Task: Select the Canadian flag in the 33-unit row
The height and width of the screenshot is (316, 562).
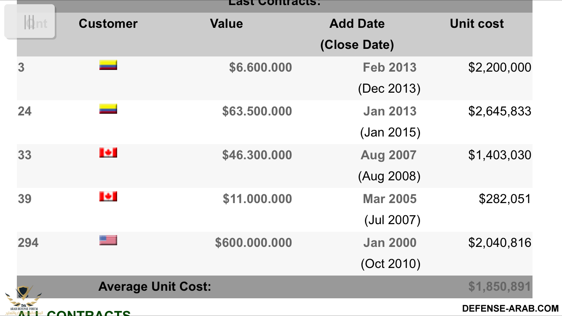Action: (x=108, y=153)
